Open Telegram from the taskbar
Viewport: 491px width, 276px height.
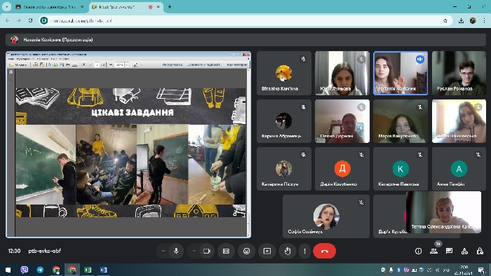[41, 270]
